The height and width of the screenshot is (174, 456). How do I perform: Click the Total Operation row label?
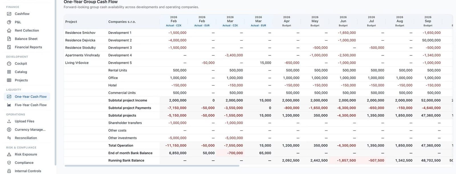click(121, 145)
